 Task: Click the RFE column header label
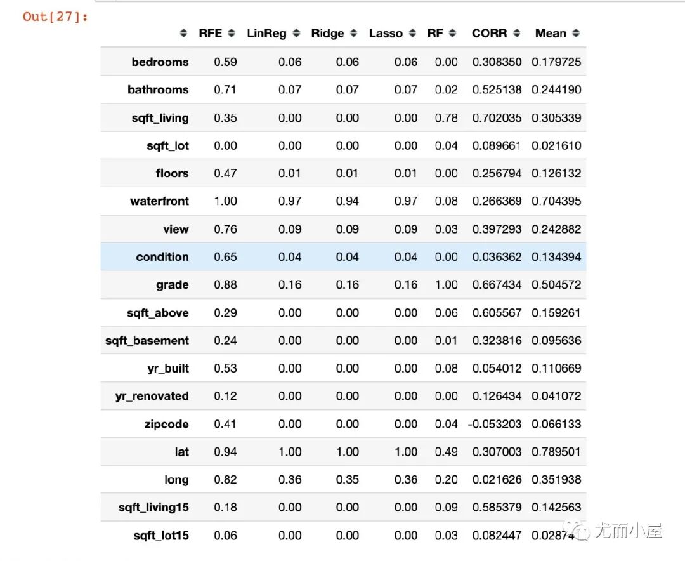(210, 33)
